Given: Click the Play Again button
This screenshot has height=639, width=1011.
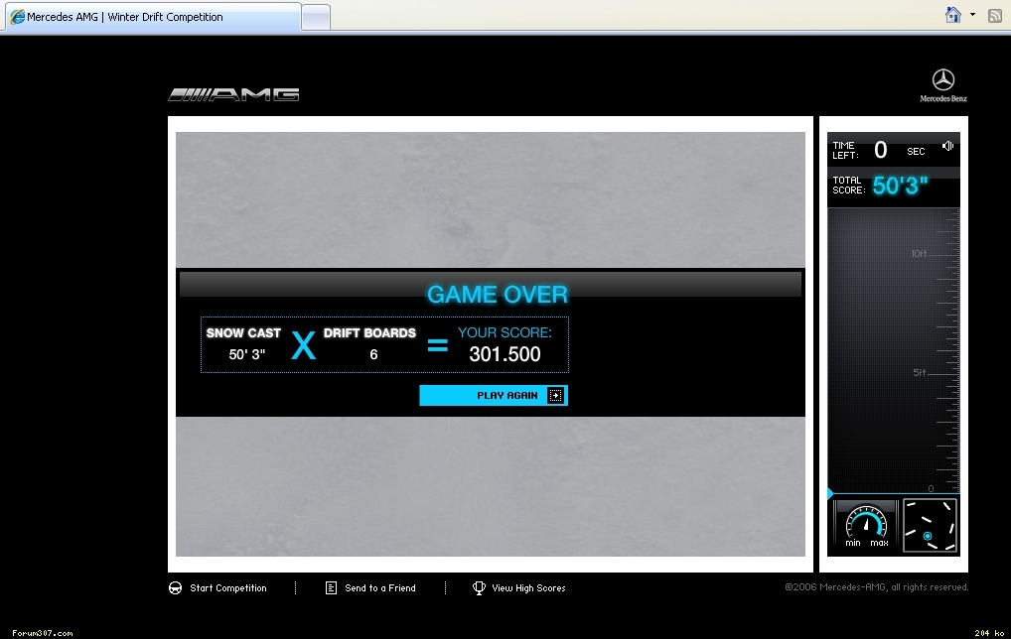Looking at the screenshot, I should tap(494, 396).
